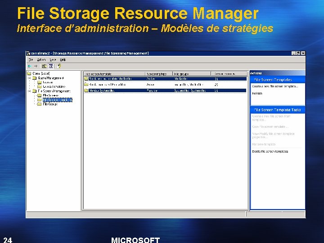The height and width of the screenshot is (243, 324).
Task: Sort by the 'File groups' column header
Action: pyautogui.click(x=192, y=74)
